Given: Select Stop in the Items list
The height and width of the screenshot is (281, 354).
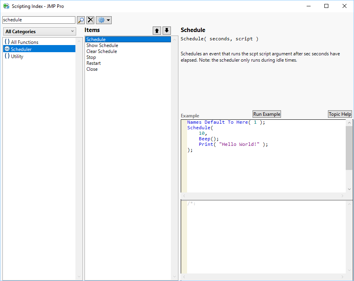Looking at the screenshot, I should coord(91,57).
